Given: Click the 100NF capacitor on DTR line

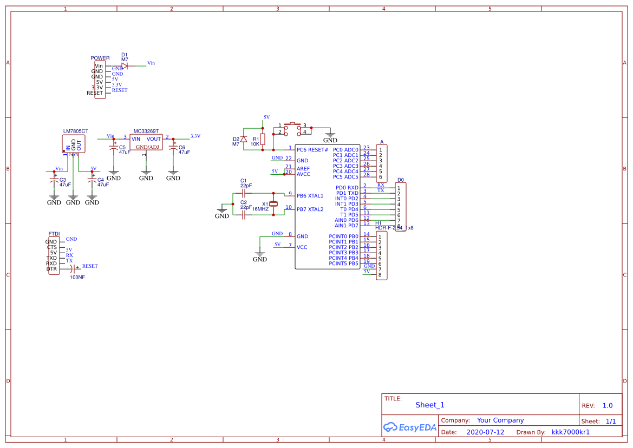Looking at the screenshot, I should pyautogui.click(x=74, y=269).
